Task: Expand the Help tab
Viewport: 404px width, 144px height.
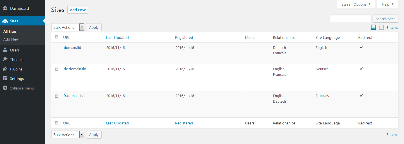Action: point(387,4)
